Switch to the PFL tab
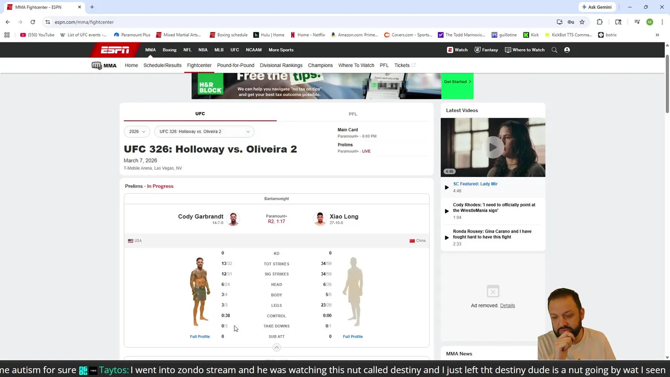Screen dimensions: 670x377 (x=353, y=114)
